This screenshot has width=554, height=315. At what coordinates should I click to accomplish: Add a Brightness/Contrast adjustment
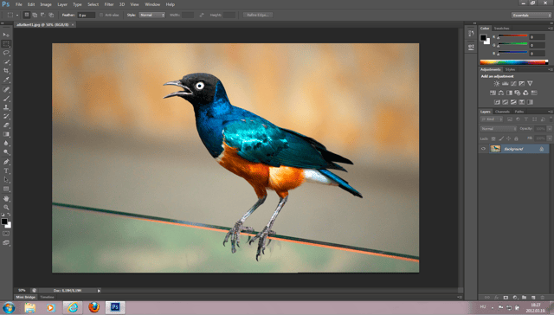click(496, 84)
